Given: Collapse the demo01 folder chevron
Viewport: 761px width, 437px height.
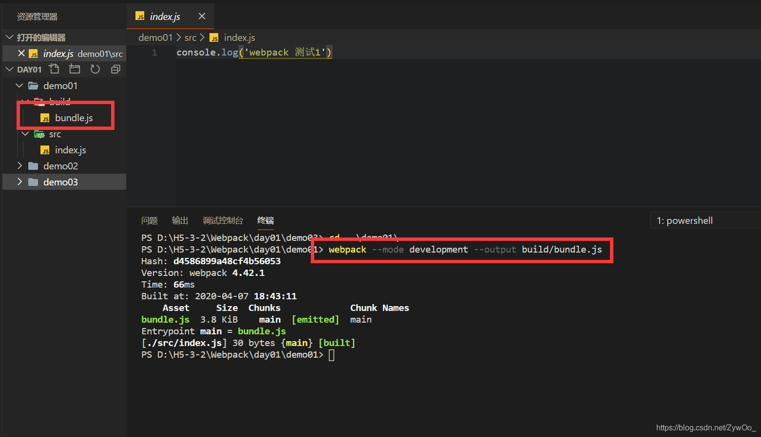Looking at the screenshot, I should [19, 85].
